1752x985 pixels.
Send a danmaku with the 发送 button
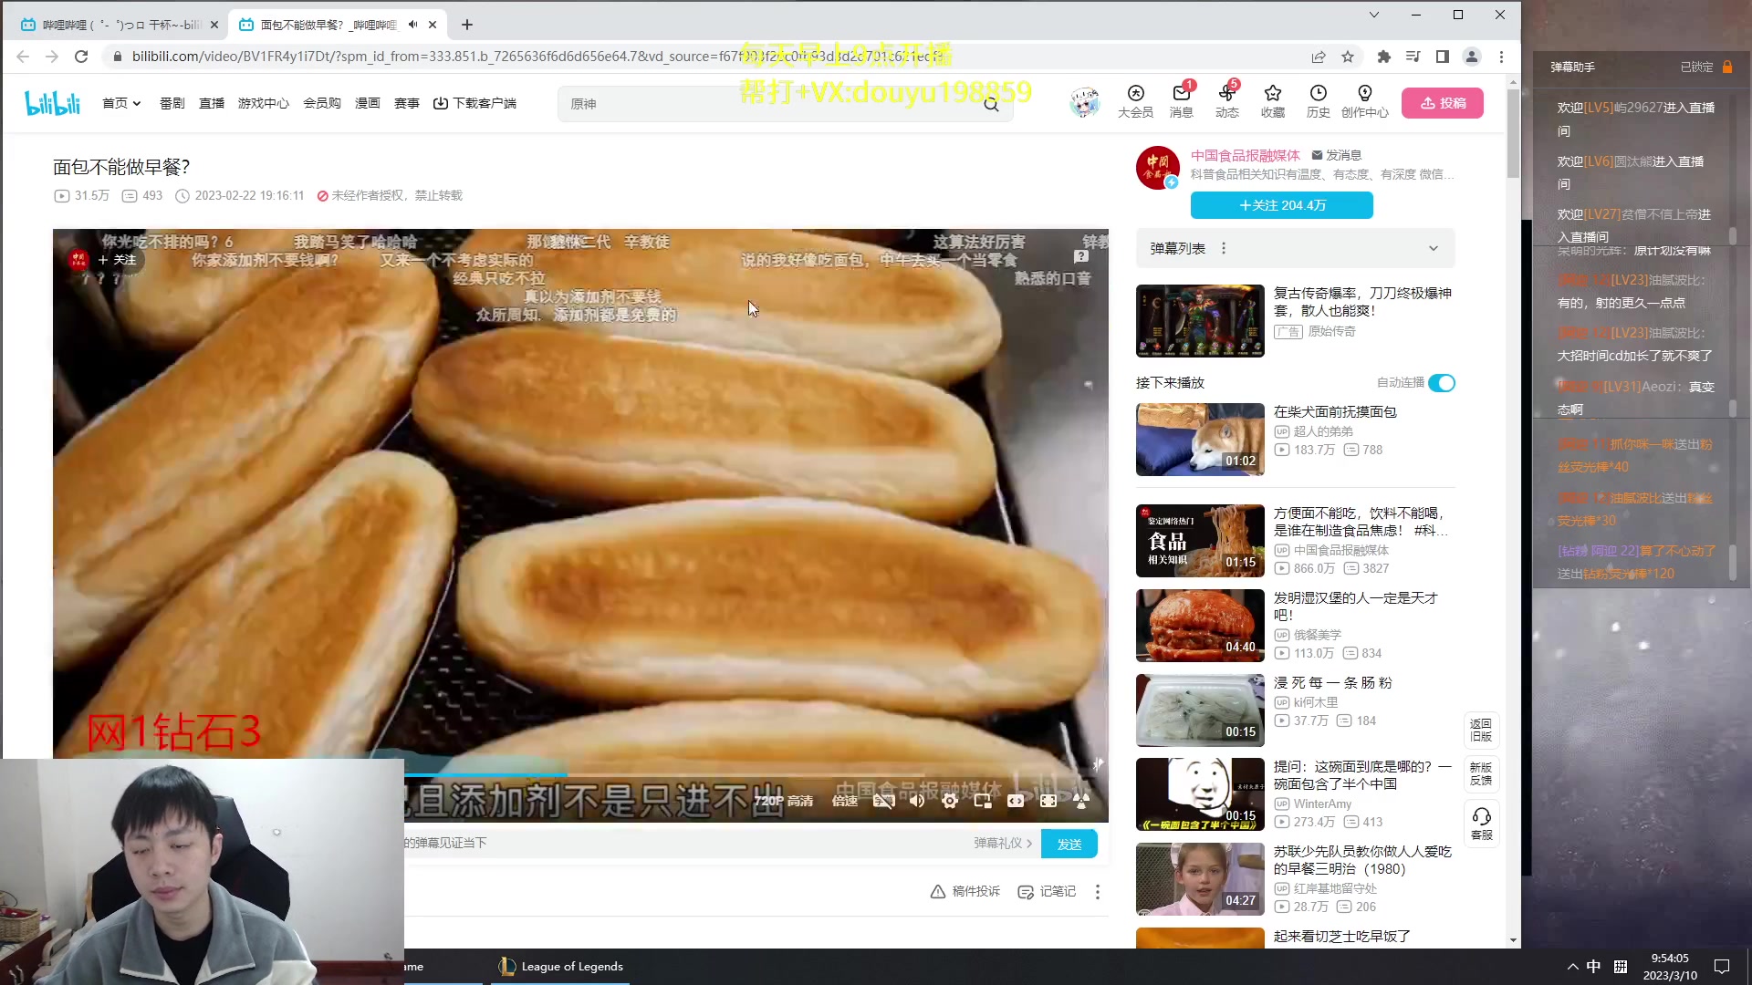pos(1069,844)
